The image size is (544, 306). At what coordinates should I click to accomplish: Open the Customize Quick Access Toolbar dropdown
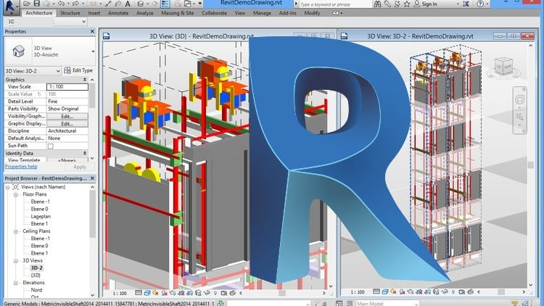[x=200, y=4]
